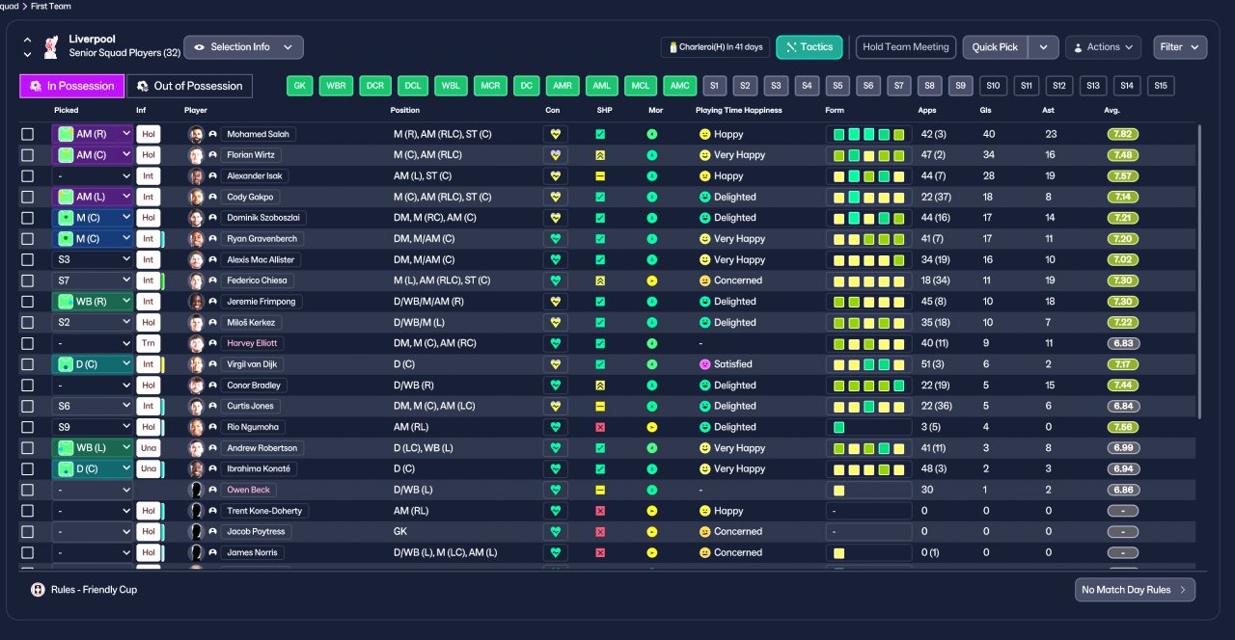Click Rio Ngumoha's single form square
The image size is (1235, 640).
tap(838, 427)
